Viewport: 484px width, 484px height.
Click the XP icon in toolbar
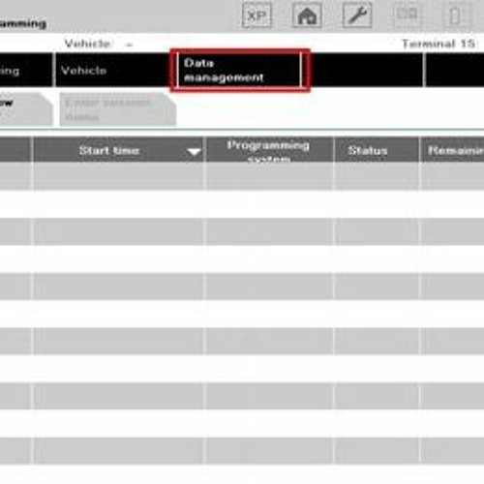click(257, 15)
